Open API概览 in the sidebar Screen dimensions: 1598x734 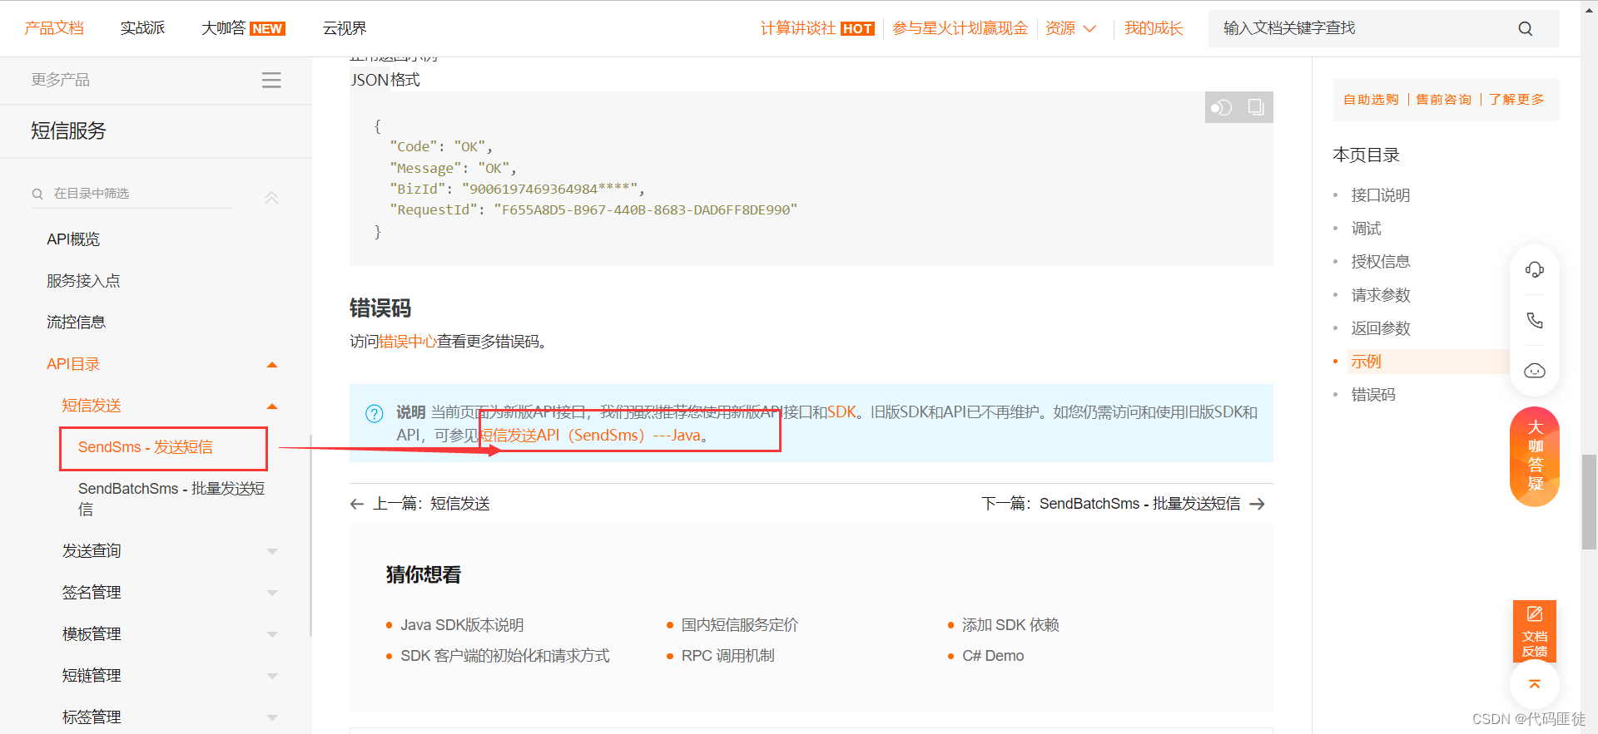pos(73,239)
